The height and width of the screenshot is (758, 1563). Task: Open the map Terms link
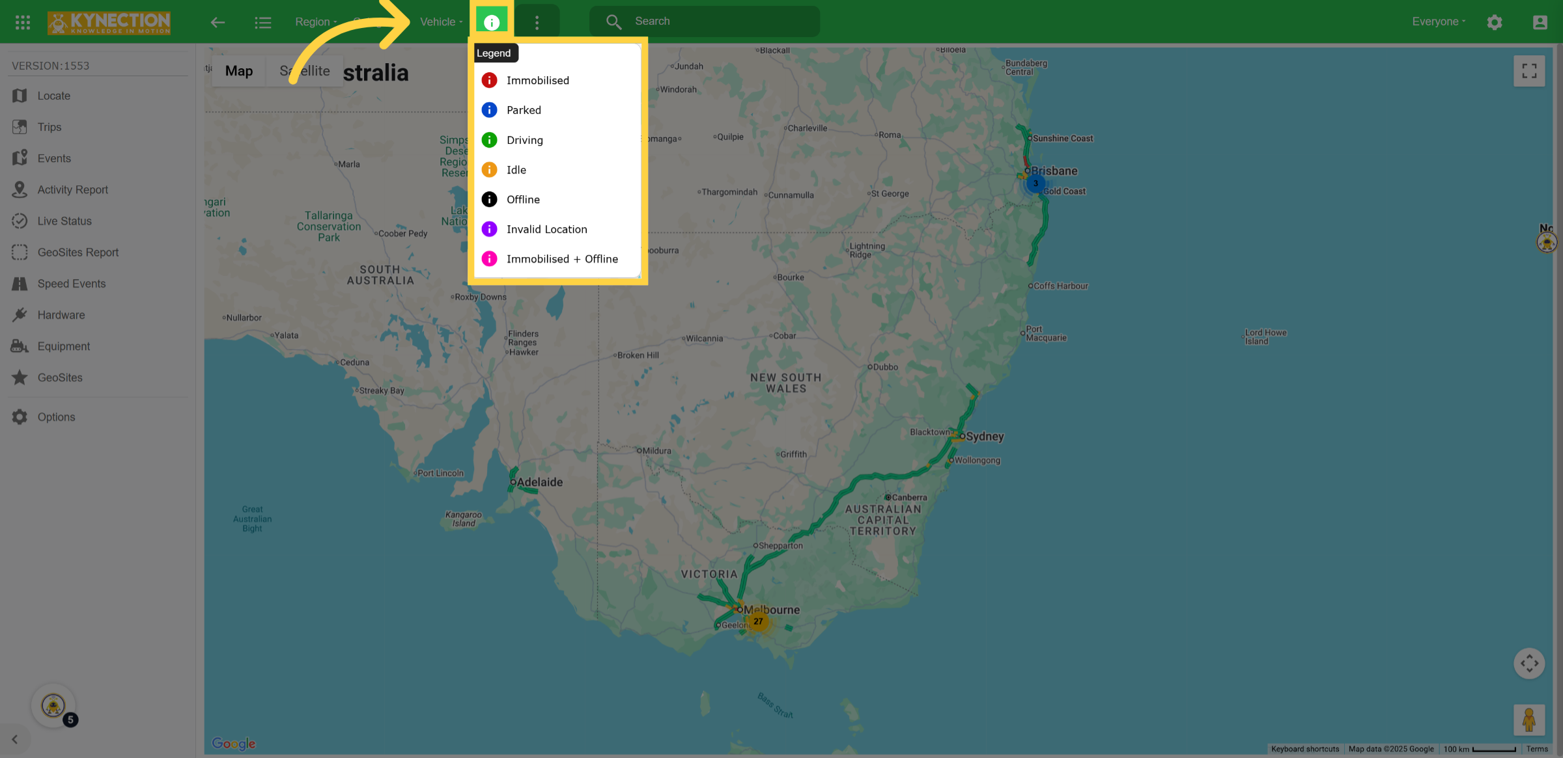coord(1537,750)
